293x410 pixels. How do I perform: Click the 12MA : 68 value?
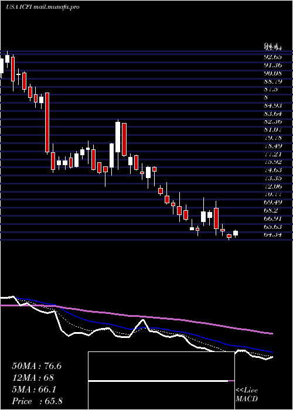tap(33, 378)
